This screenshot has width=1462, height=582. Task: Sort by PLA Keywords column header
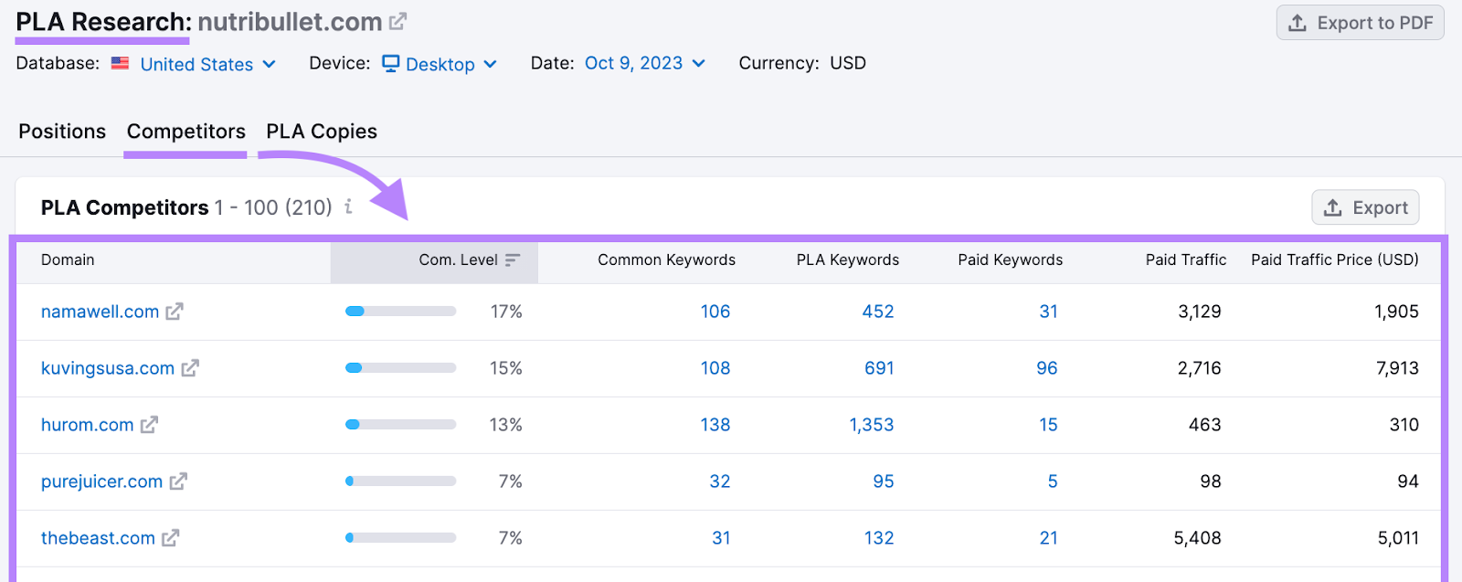(847, 260)
